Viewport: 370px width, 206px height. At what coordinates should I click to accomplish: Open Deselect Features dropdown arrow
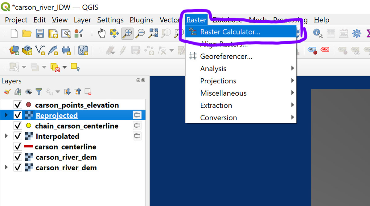coord(64,67)
